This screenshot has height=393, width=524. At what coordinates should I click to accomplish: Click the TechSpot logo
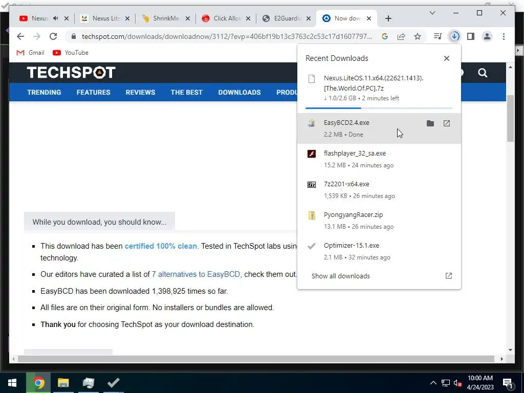point(71,73)
